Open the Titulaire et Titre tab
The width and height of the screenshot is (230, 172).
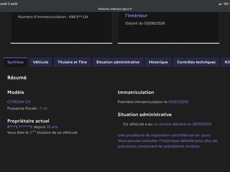pyautogui.click(x=72, y=62)
